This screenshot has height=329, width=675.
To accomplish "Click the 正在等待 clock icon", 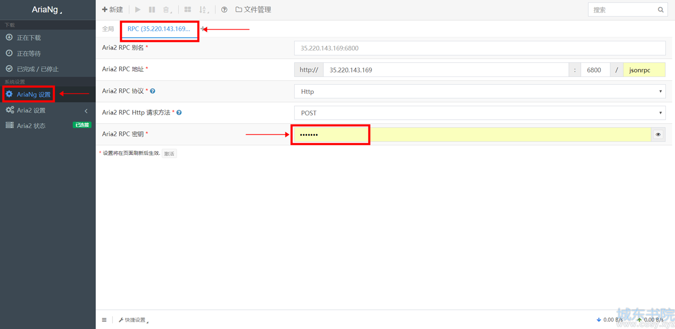I will point(9,53).
